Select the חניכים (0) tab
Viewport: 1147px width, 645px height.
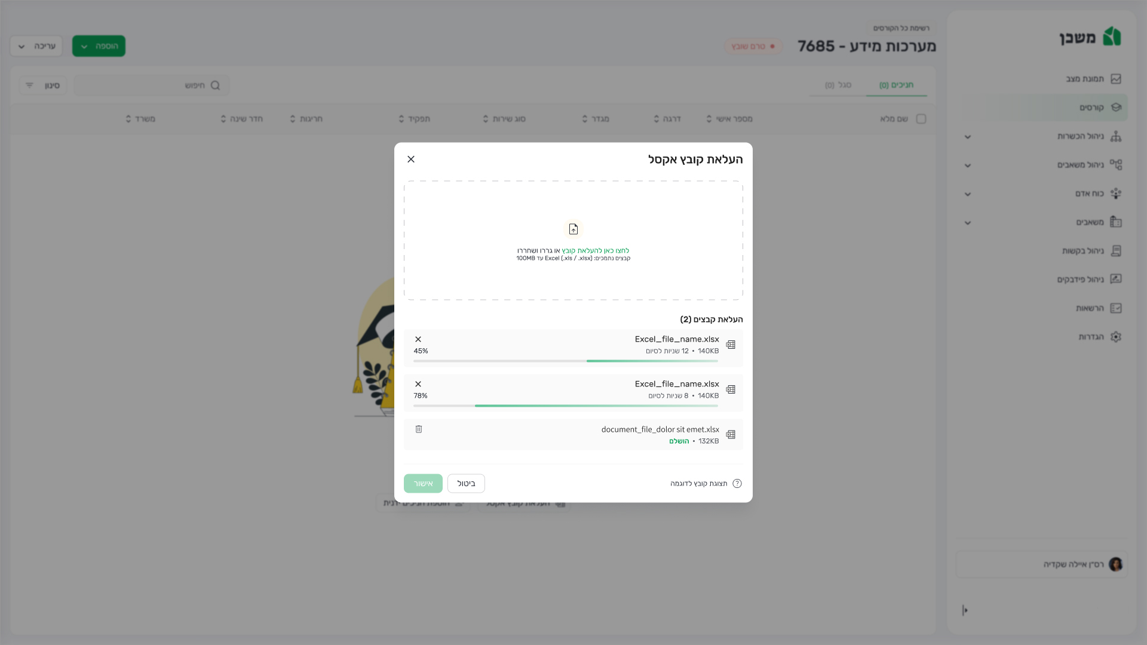pyautogui.click(x=896, y=85)
